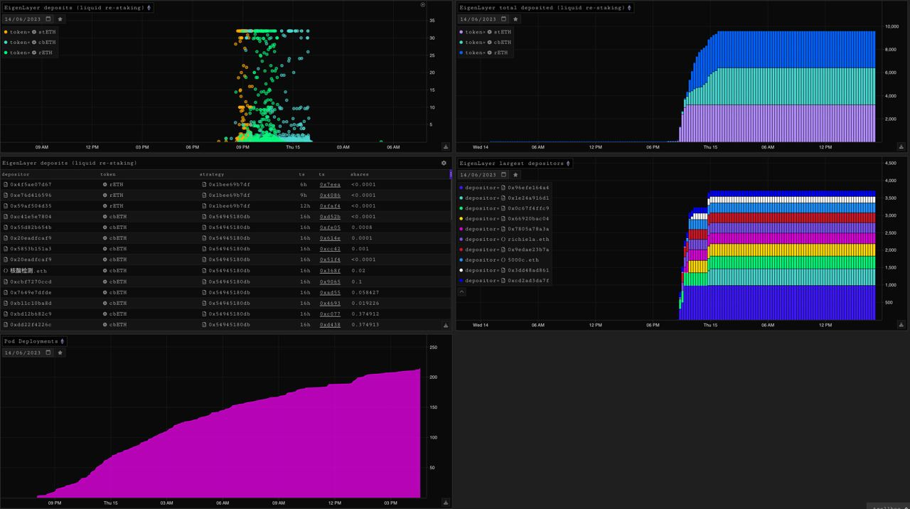This screenshot has height=509, width=910.
Task: Click stETH token icon in scatter legend
Action: (34, 32)
